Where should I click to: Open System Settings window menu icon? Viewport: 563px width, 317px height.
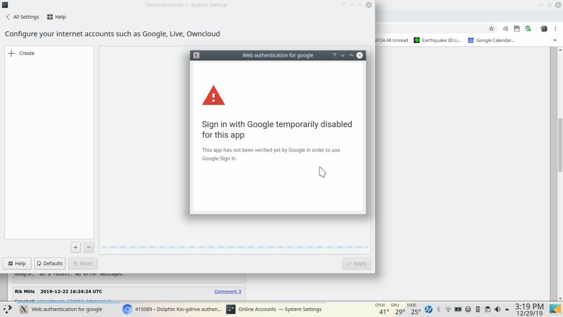pyautogui.click(x=5, y=5)
